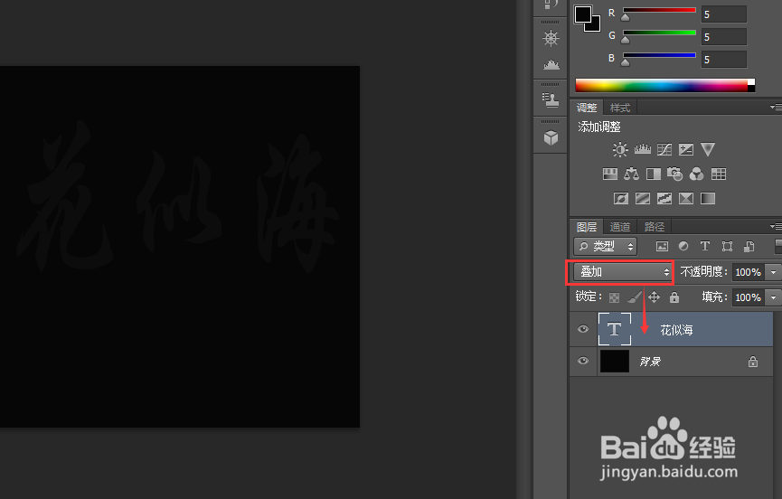Filter layers by smart objects icon
Image resolution: width=782 pixels, height=499 pixels.
click(x=749, y=246)
